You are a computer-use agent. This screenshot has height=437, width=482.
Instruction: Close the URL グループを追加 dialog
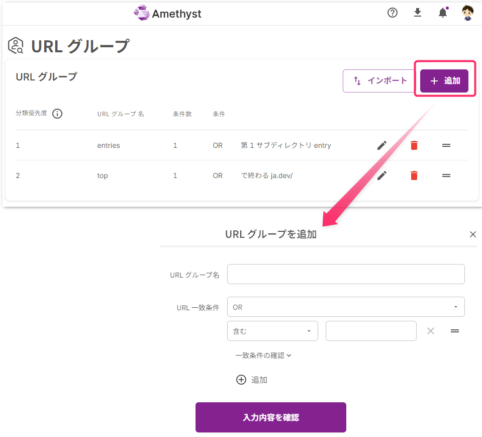pos(473,234)
